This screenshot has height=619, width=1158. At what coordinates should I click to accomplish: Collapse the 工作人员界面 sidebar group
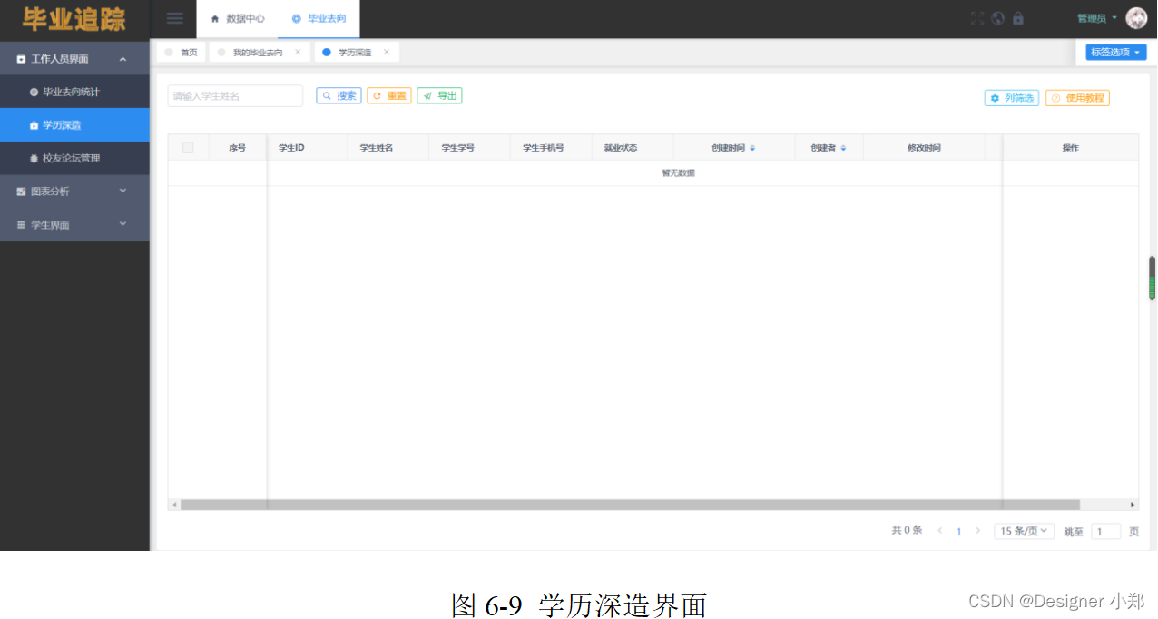click(74, 59)
